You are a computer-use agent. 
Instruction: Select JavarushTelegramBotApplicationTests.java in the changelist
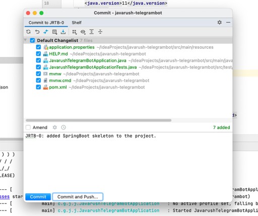click(128, 67)
